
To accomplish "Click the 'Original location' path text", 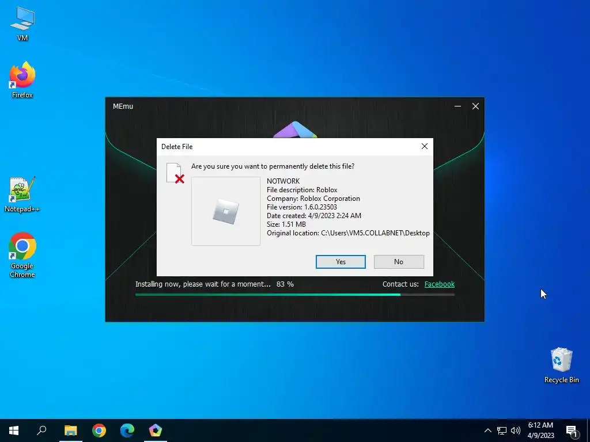I will point(348,233).
